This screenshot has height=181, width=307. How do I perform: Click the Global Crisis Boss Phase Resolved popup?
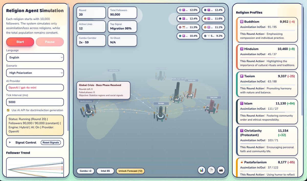pos(104,90)
